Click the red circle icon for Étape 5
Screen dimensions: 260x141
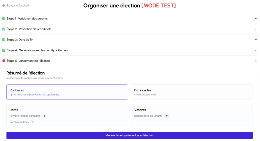(x=4, y=61)
